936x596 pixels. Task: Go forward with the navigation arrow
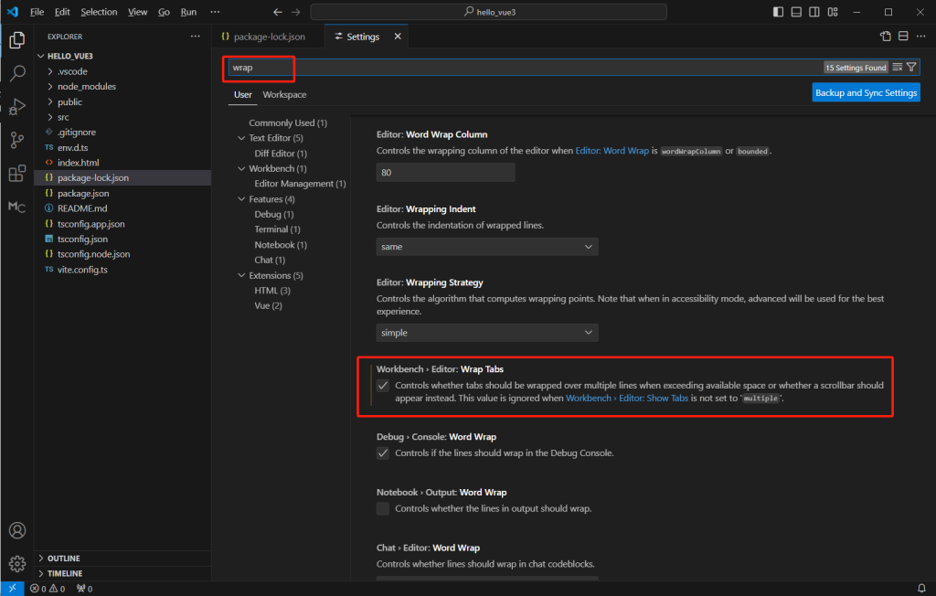[296, 12]
